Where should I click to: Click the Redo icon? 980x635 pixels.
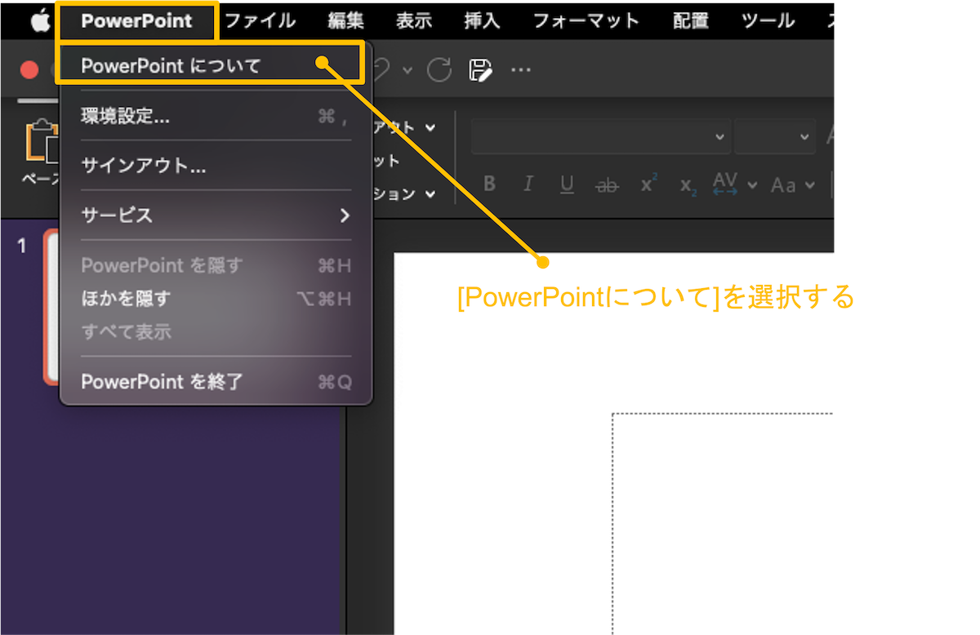tap(438, 69)
